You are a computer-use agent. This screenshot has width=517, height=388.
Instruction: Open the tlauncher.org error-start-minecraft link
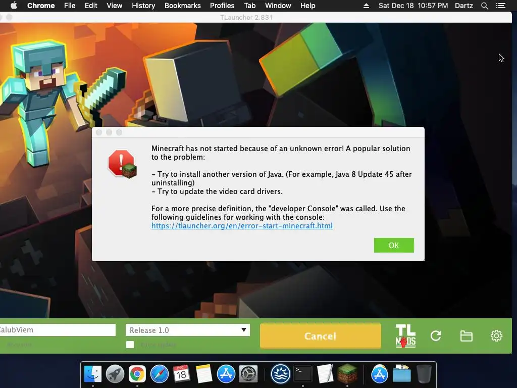coord(242,226)
